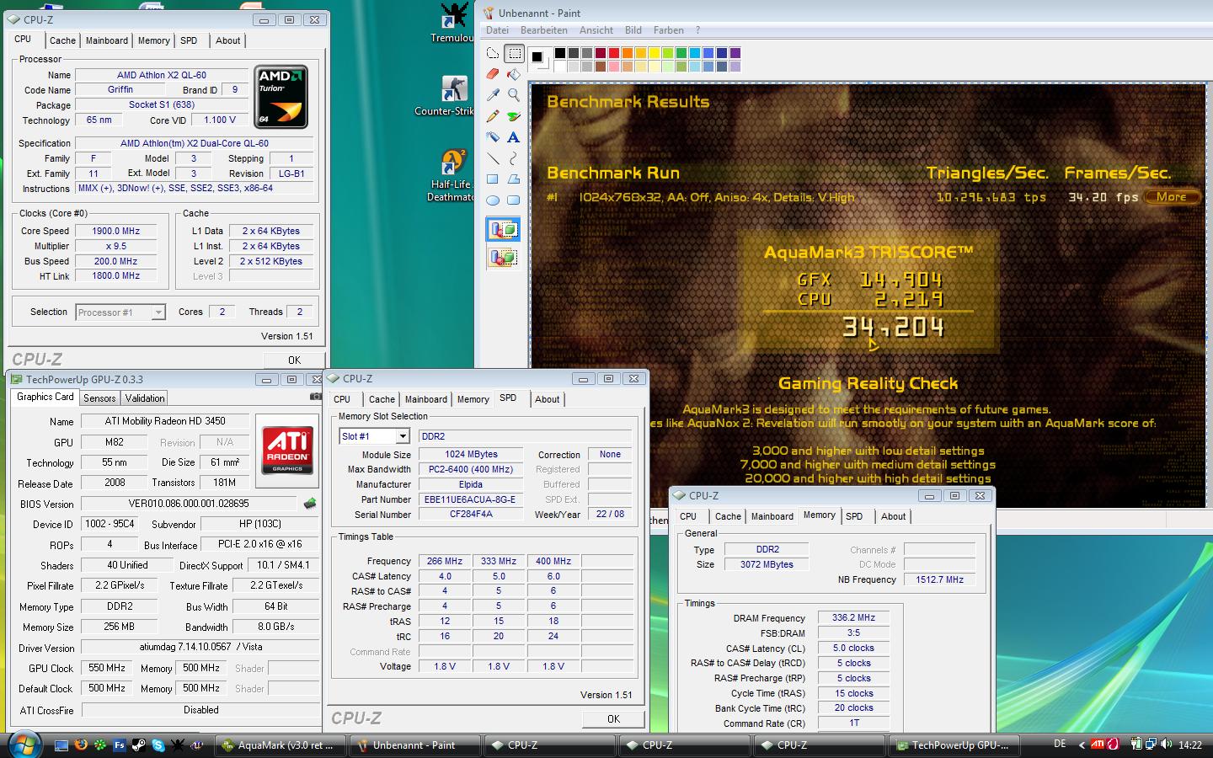
Task: Select the Ellipse shape tool
Action: tap(493, 200)
